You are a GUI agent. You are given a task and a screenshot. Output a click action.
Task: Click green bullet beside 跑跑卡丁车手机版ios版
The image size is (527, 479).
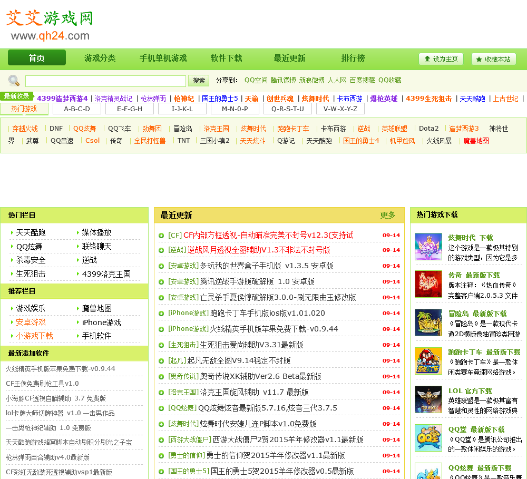[x=161, y=314]
